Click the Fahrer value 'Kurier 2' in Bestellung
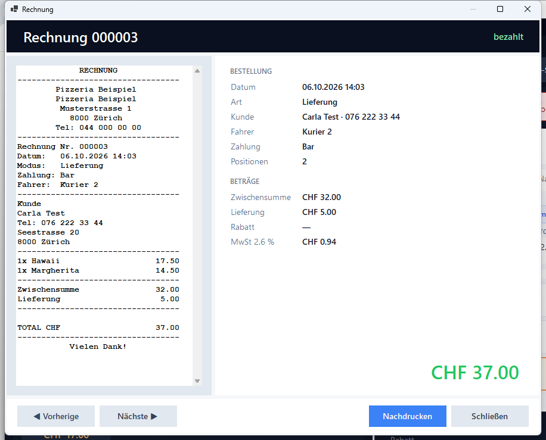This screenshot has height=440, width=546. pos(317,132)
